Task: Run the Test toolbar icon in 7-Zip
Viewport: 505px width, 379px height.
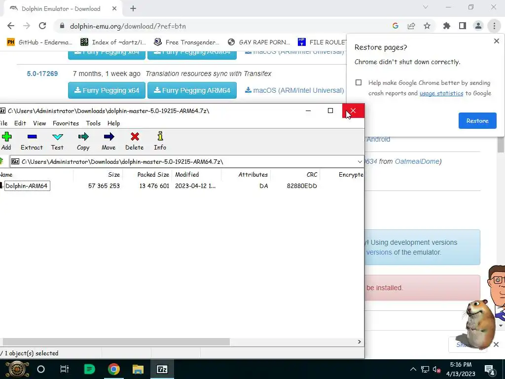Action: tap(57, 141)
